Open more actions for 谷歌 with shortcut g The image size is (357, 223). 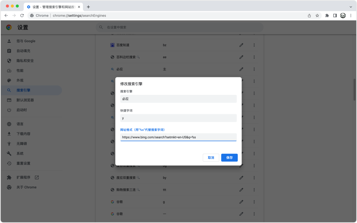[x=254, y=202]
